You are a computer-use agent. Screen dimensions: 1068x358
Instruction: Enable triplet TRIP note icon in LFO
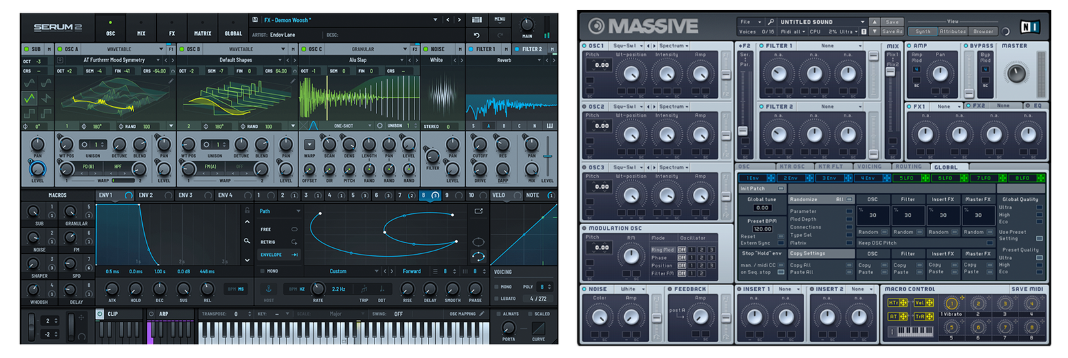[364, 289]
